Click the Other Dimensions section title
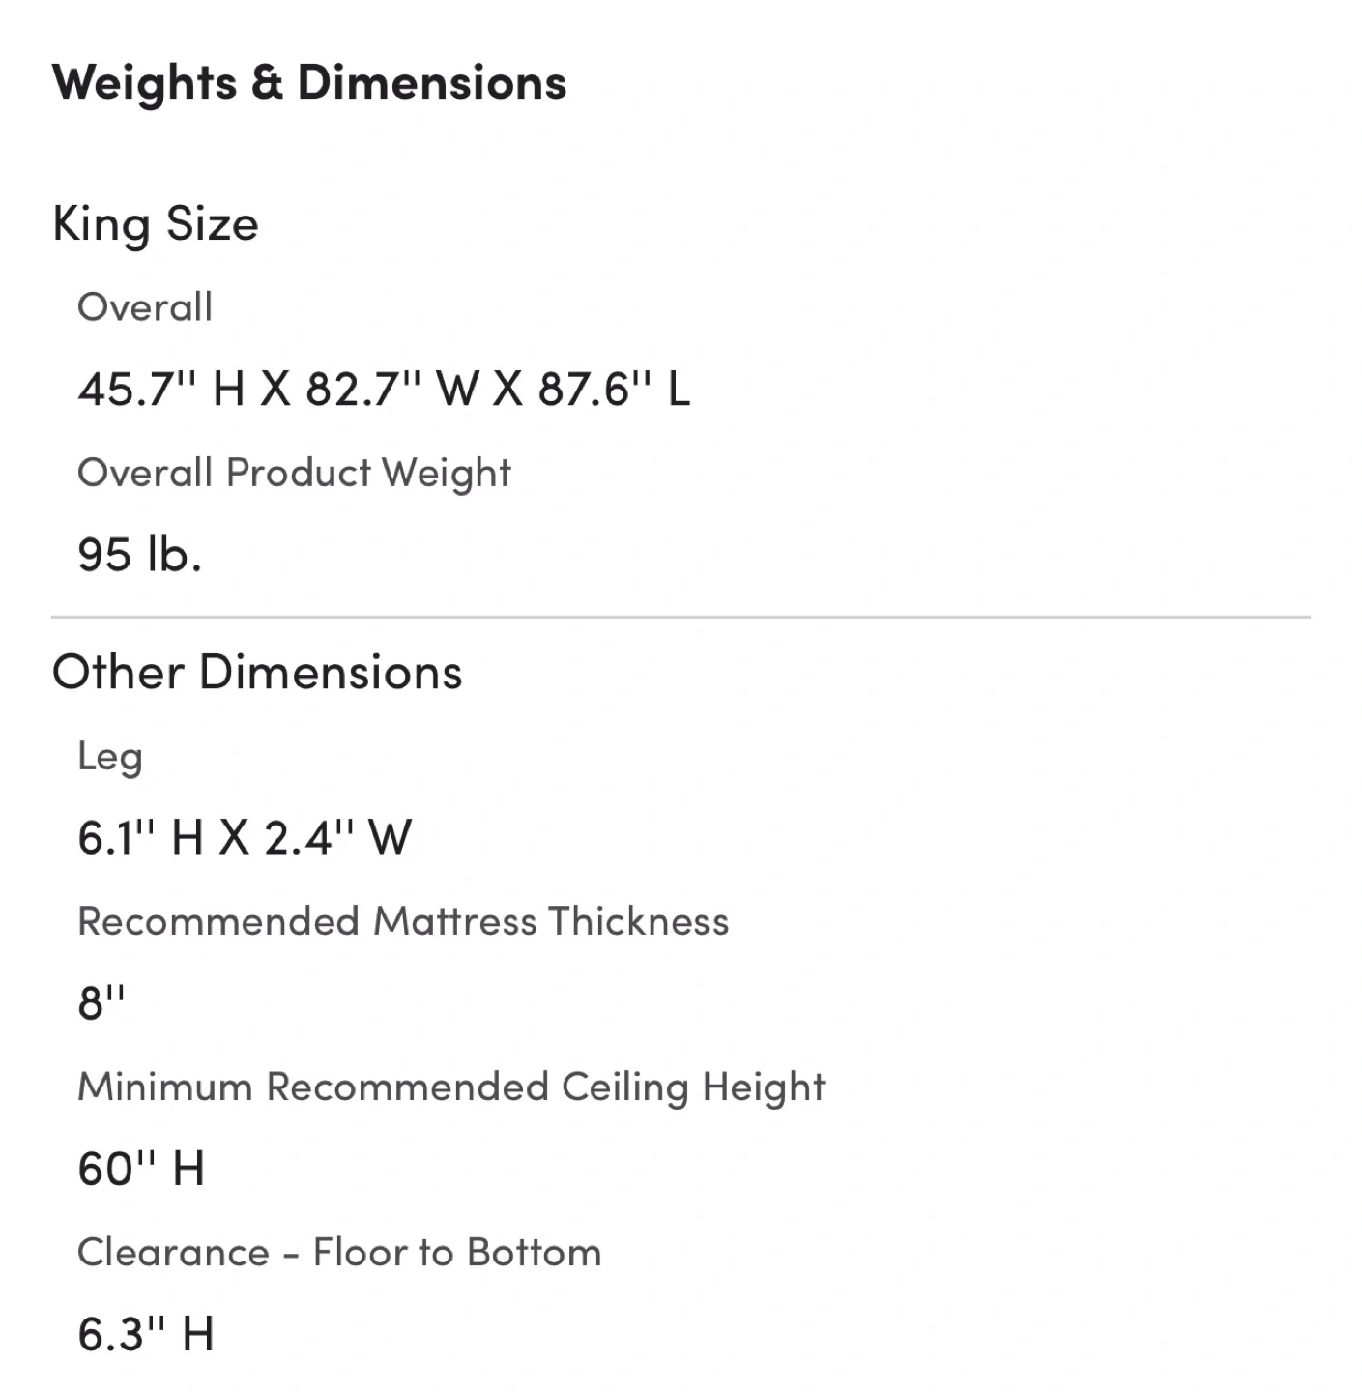Screen dimensions: 1362x1392 point(257,673)
